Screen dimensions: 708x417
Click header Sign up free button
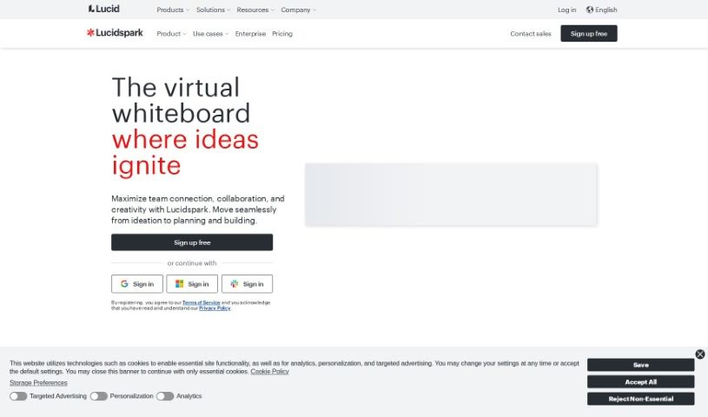click(x=589, y=33)
